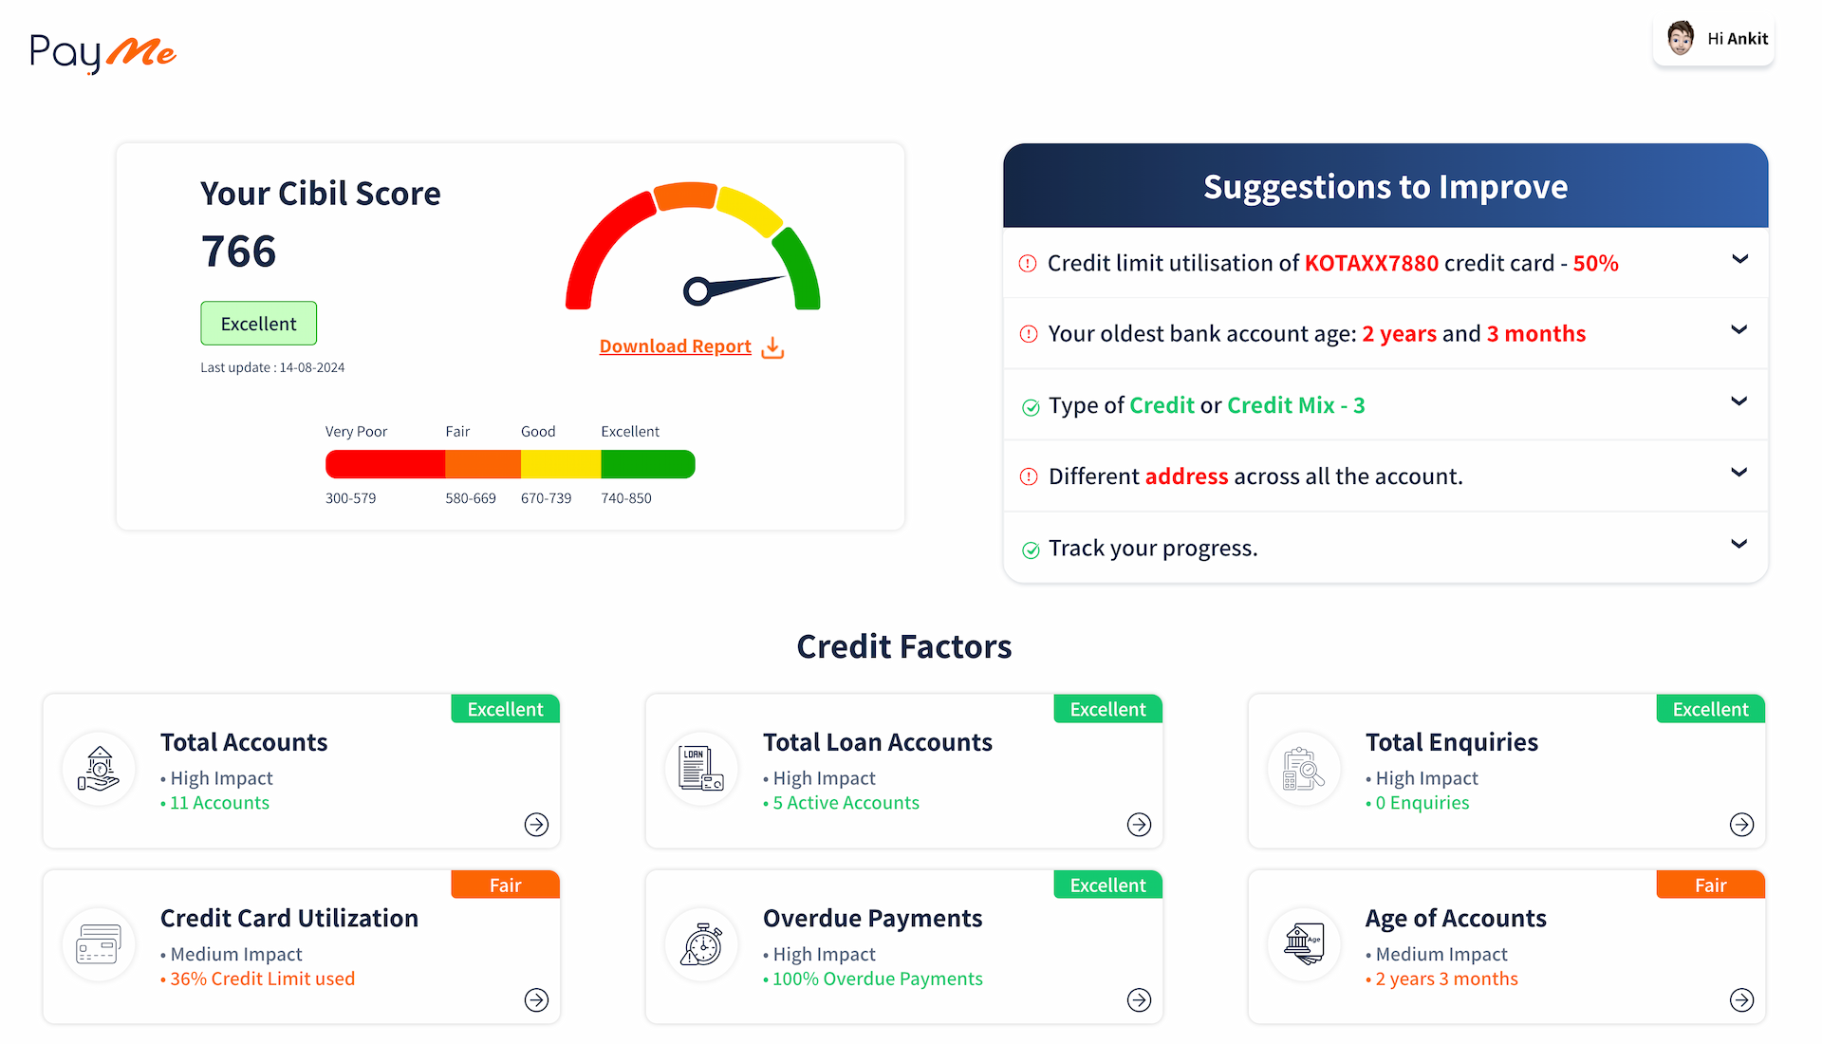The width and height of the screenshot is (1822, 1044).
Task: Open Total Accounts arrow icon
Action: (x=536, y=824)
